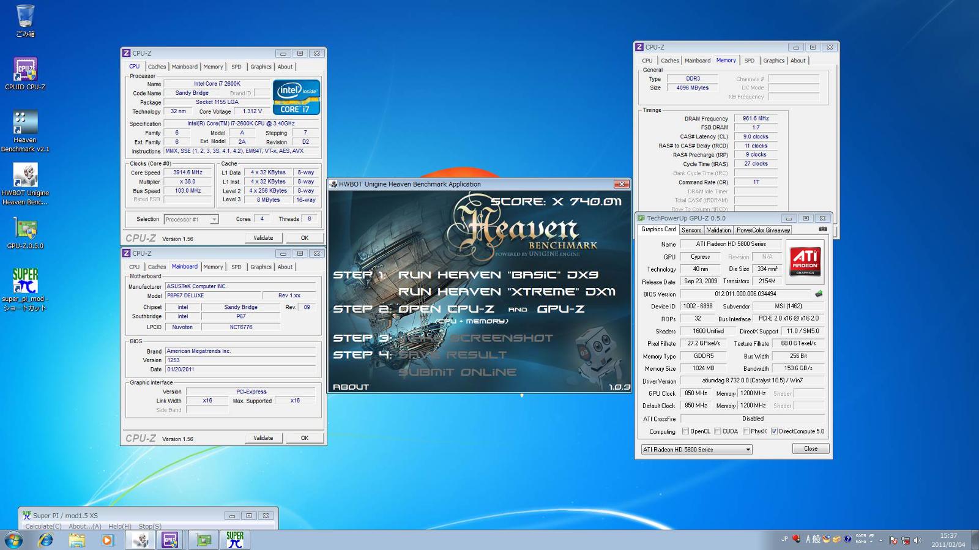This screenshot has height=550, width=979.
Task: Open the Calculate(C) menu in Super PI
Action: 43,526
